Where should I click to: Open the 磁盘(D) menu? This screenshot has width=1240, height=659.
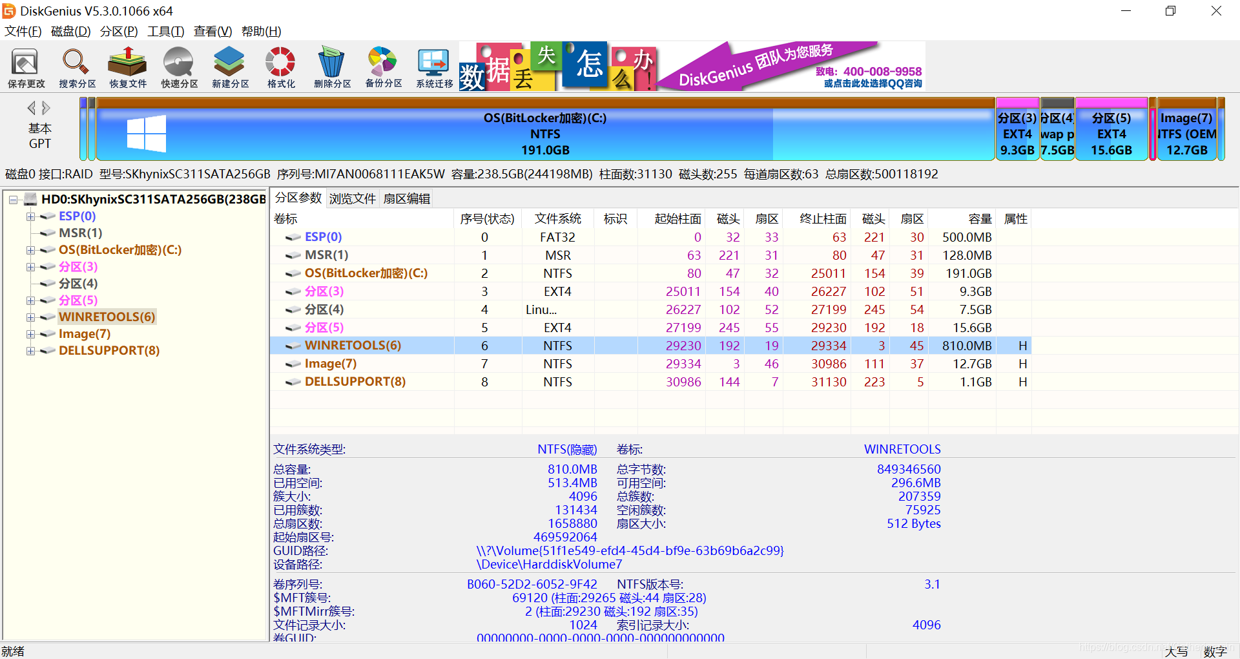click(x=70, y=31)
